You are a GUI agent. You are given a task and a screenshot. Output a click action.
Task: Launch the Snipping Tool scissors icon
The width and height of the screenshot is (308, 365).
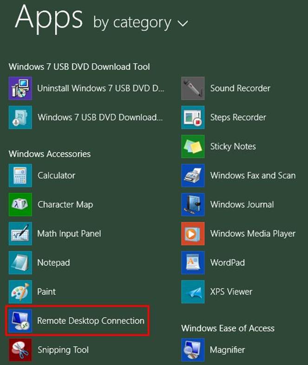[20, 350]
